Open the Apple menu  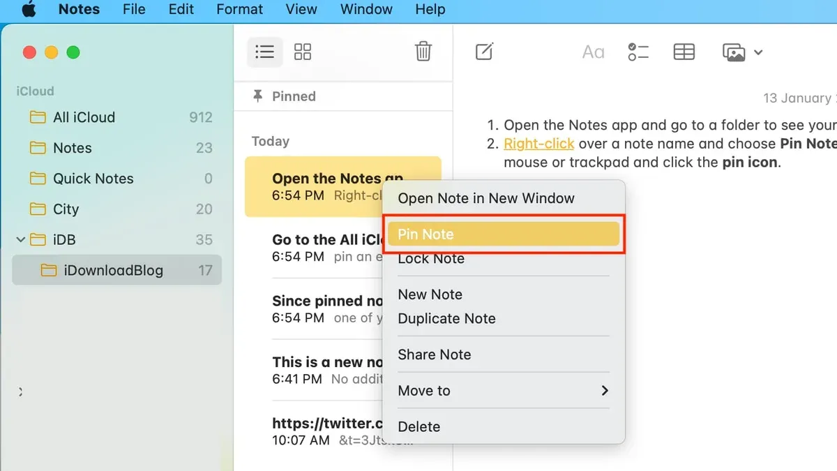coord(29,10)
